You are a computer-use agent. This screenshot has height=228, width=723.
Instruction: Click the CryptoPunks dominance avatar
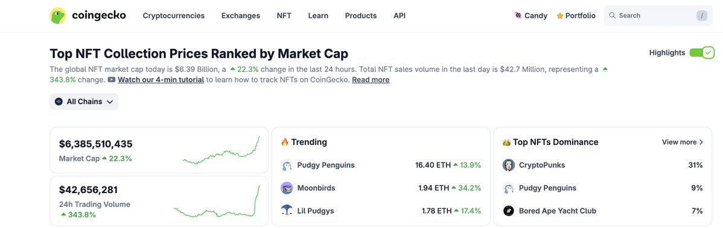click(509, 165)
